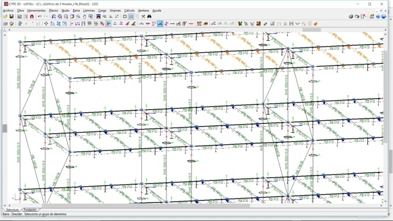Open the Uniones menu
This screenshot has height=221, width=393.
click(115, 10)
